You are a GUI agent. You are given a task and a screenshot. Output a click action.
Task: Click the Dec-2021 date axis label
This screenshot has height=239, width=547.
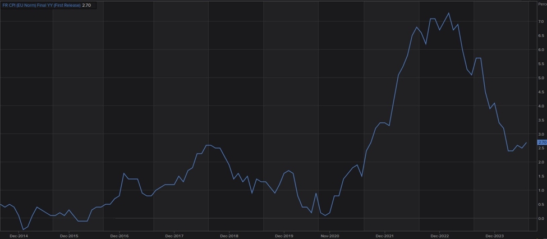[384, 236]
